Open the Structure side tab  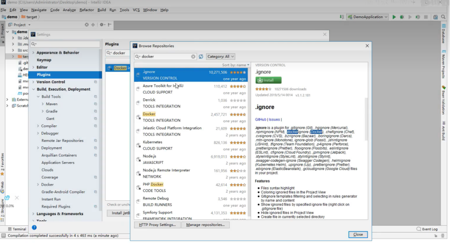click(2, 211)
